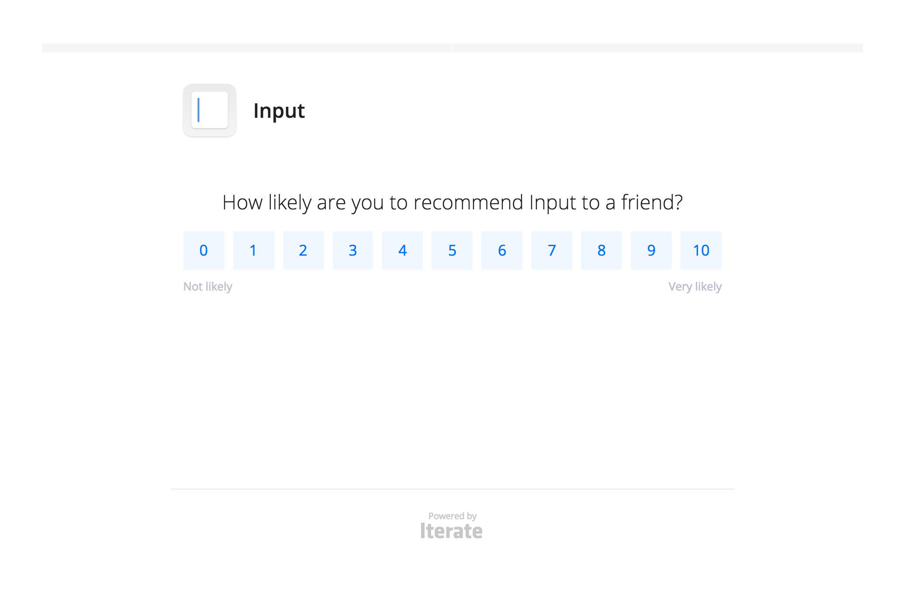Choose the middle rating 5

(x=452, y=250)
